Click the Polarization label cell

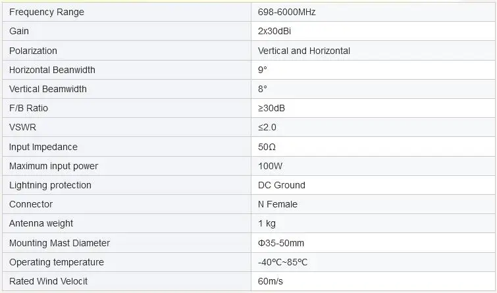point(33,51)
